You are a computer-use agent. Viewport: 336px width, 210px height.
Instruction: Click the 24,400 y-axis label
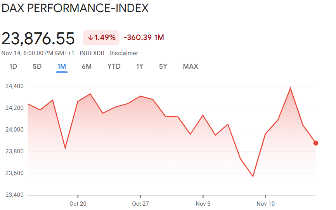click(x=14, y=86)
